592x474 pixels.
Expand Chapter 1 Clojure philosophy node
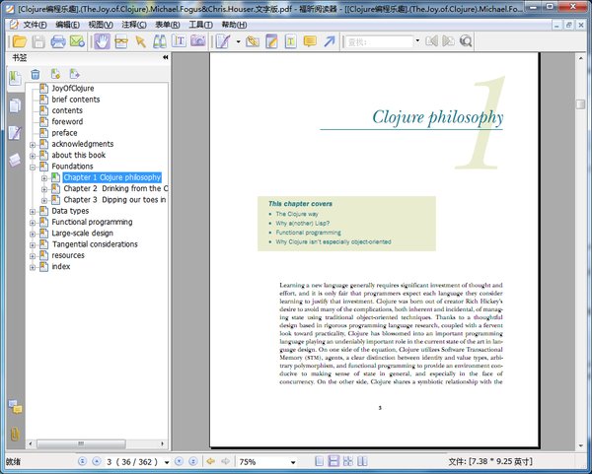point(44,178)
